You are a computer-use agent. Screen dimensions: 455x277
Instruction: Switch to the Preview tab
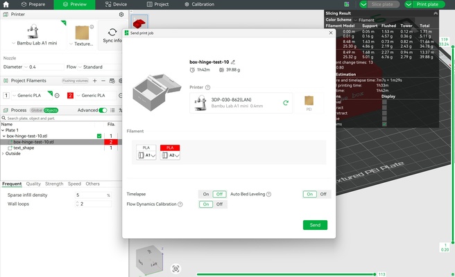coord(75,4)
